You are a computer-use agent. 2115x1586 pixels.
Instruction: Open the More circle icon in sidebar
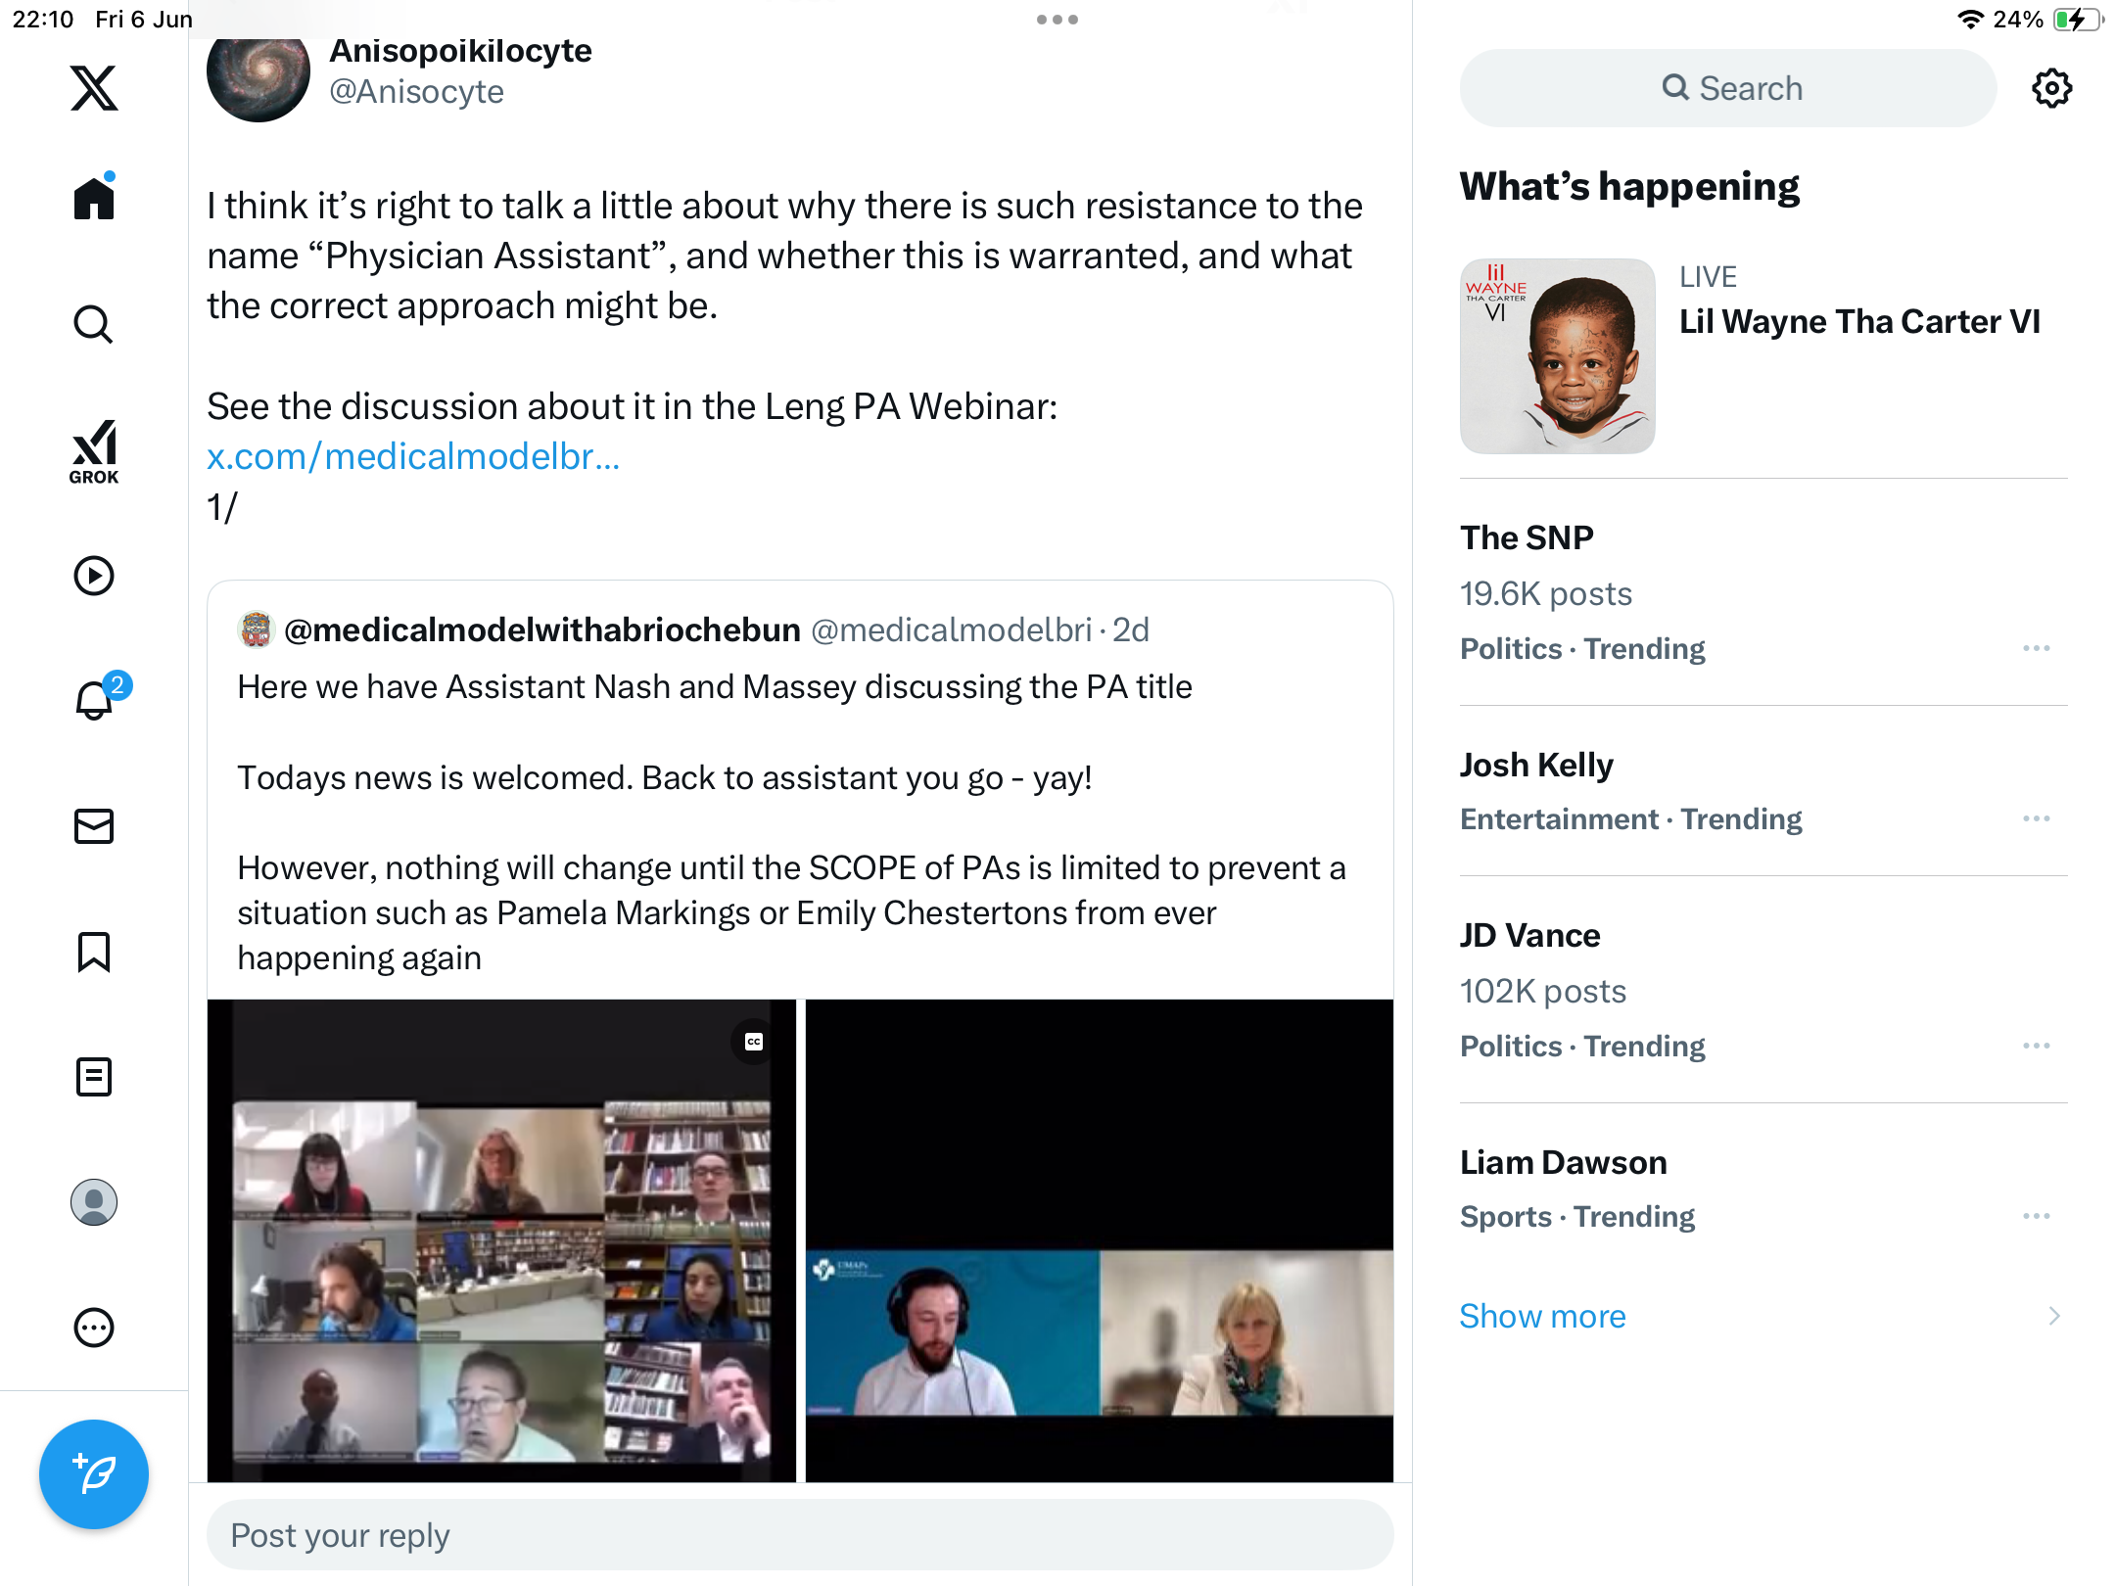point(94,1328)
